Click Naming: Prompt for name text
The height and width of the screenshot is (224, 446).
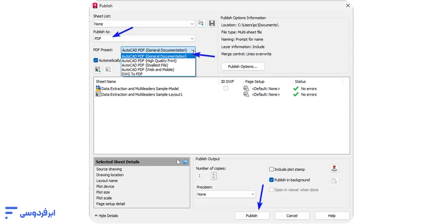coord(242,39)
